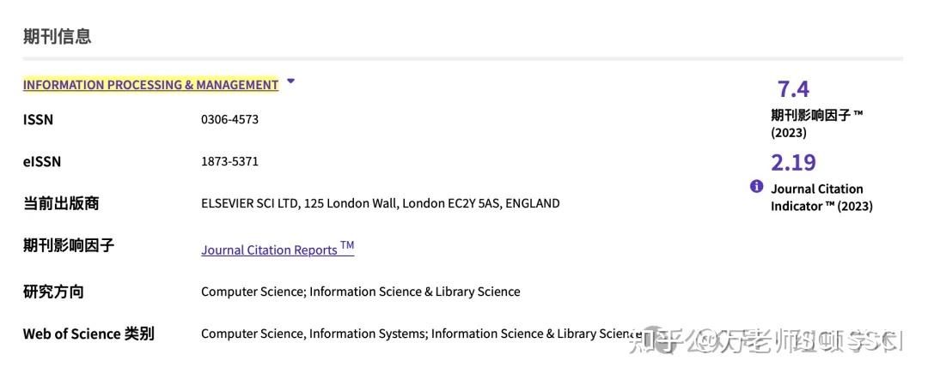This screenshot has height=379, width=928.
Task: Click the eISSN field label
Action: pos(42,162)
